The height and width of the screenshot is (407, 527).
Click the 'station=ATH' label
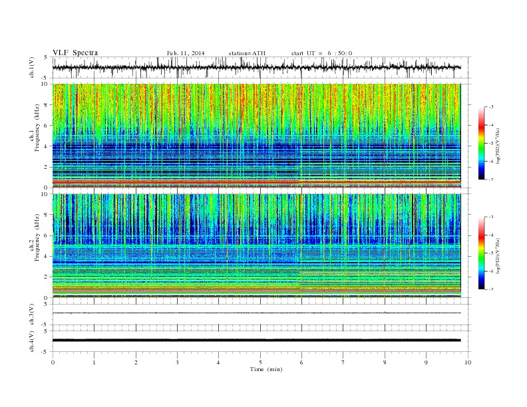pyautogui.click(x=247, y=53)
